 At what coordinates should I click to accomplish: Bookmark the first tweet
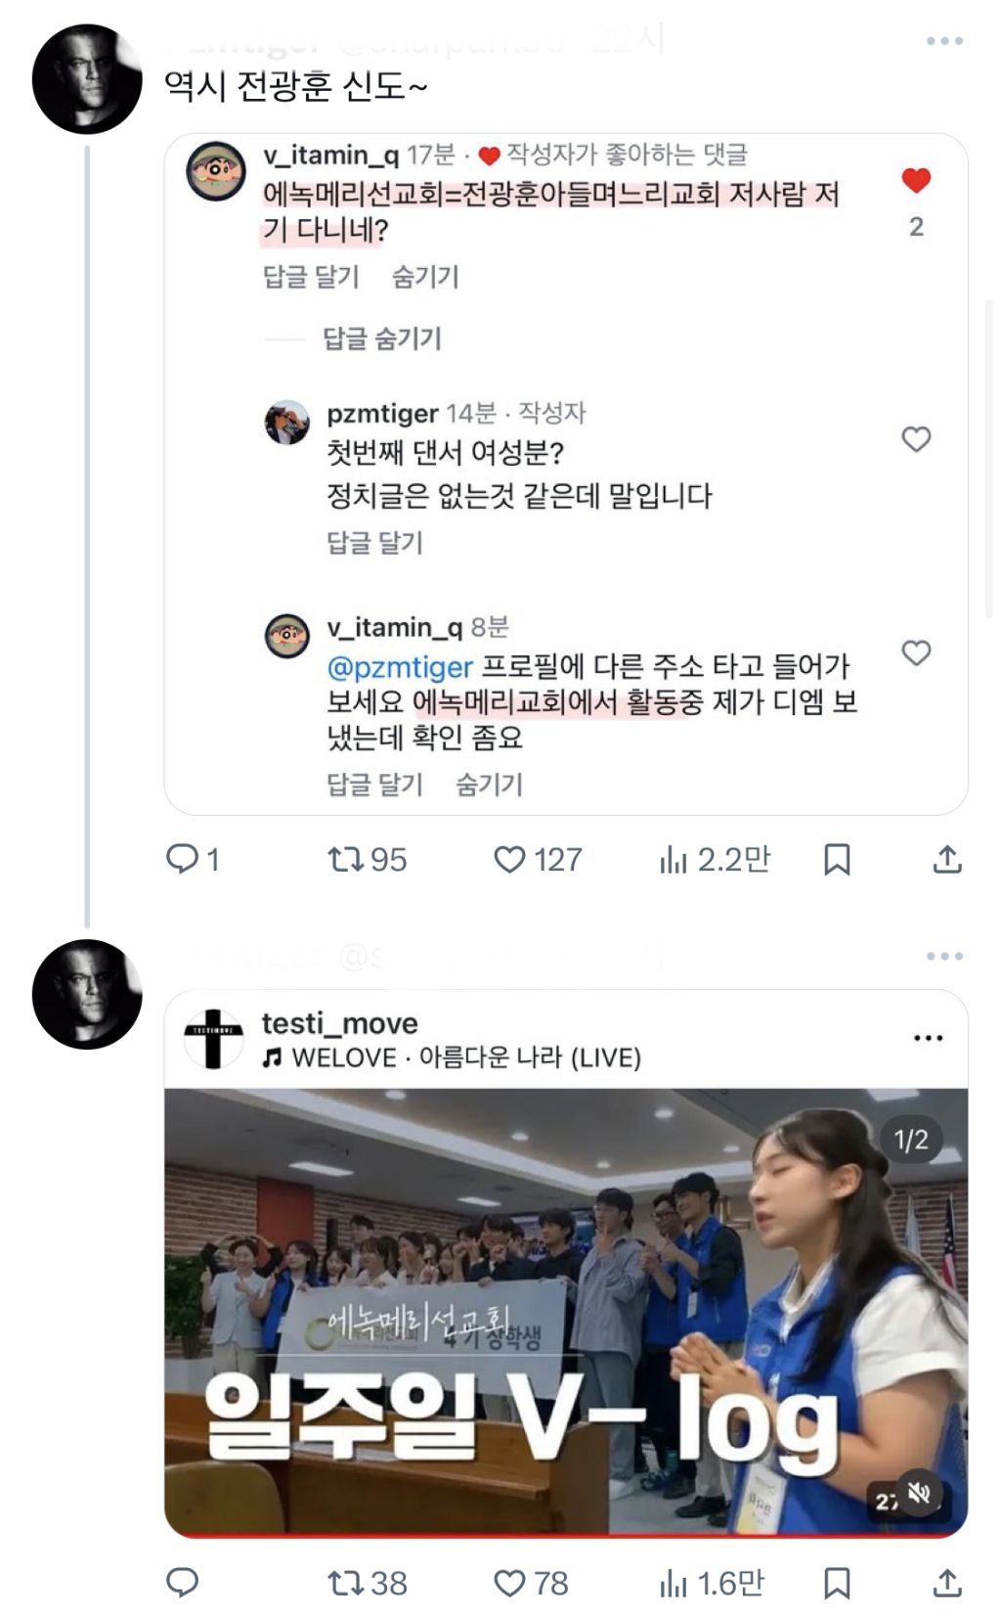pyautogui.click(x=837, y=860)
